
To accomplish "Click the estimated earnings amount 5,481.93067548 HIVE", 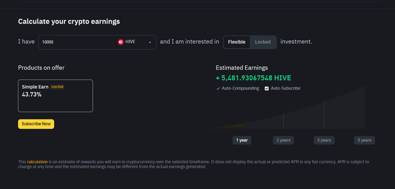I will pyautogui.click(x=254, y=78).
